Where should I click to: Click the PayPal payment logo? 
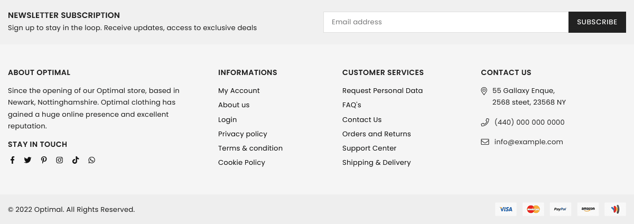(x=561, y=209)
